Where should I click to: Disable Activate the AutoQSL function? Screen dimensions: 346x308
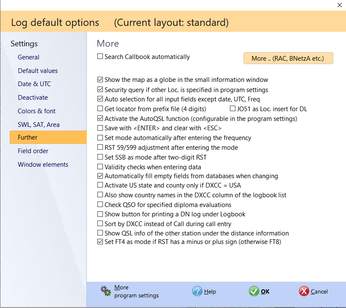100,118
